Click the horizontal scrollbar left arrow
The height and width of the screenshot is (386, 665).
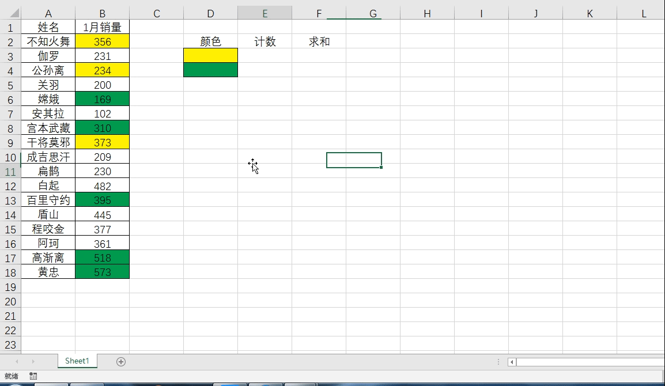point(512,362)
